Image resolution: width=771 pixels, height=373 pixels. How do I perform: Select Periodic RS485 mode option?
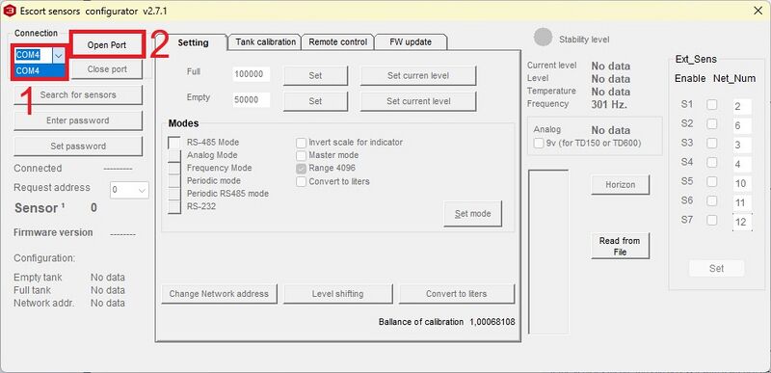tap(174, 194)
